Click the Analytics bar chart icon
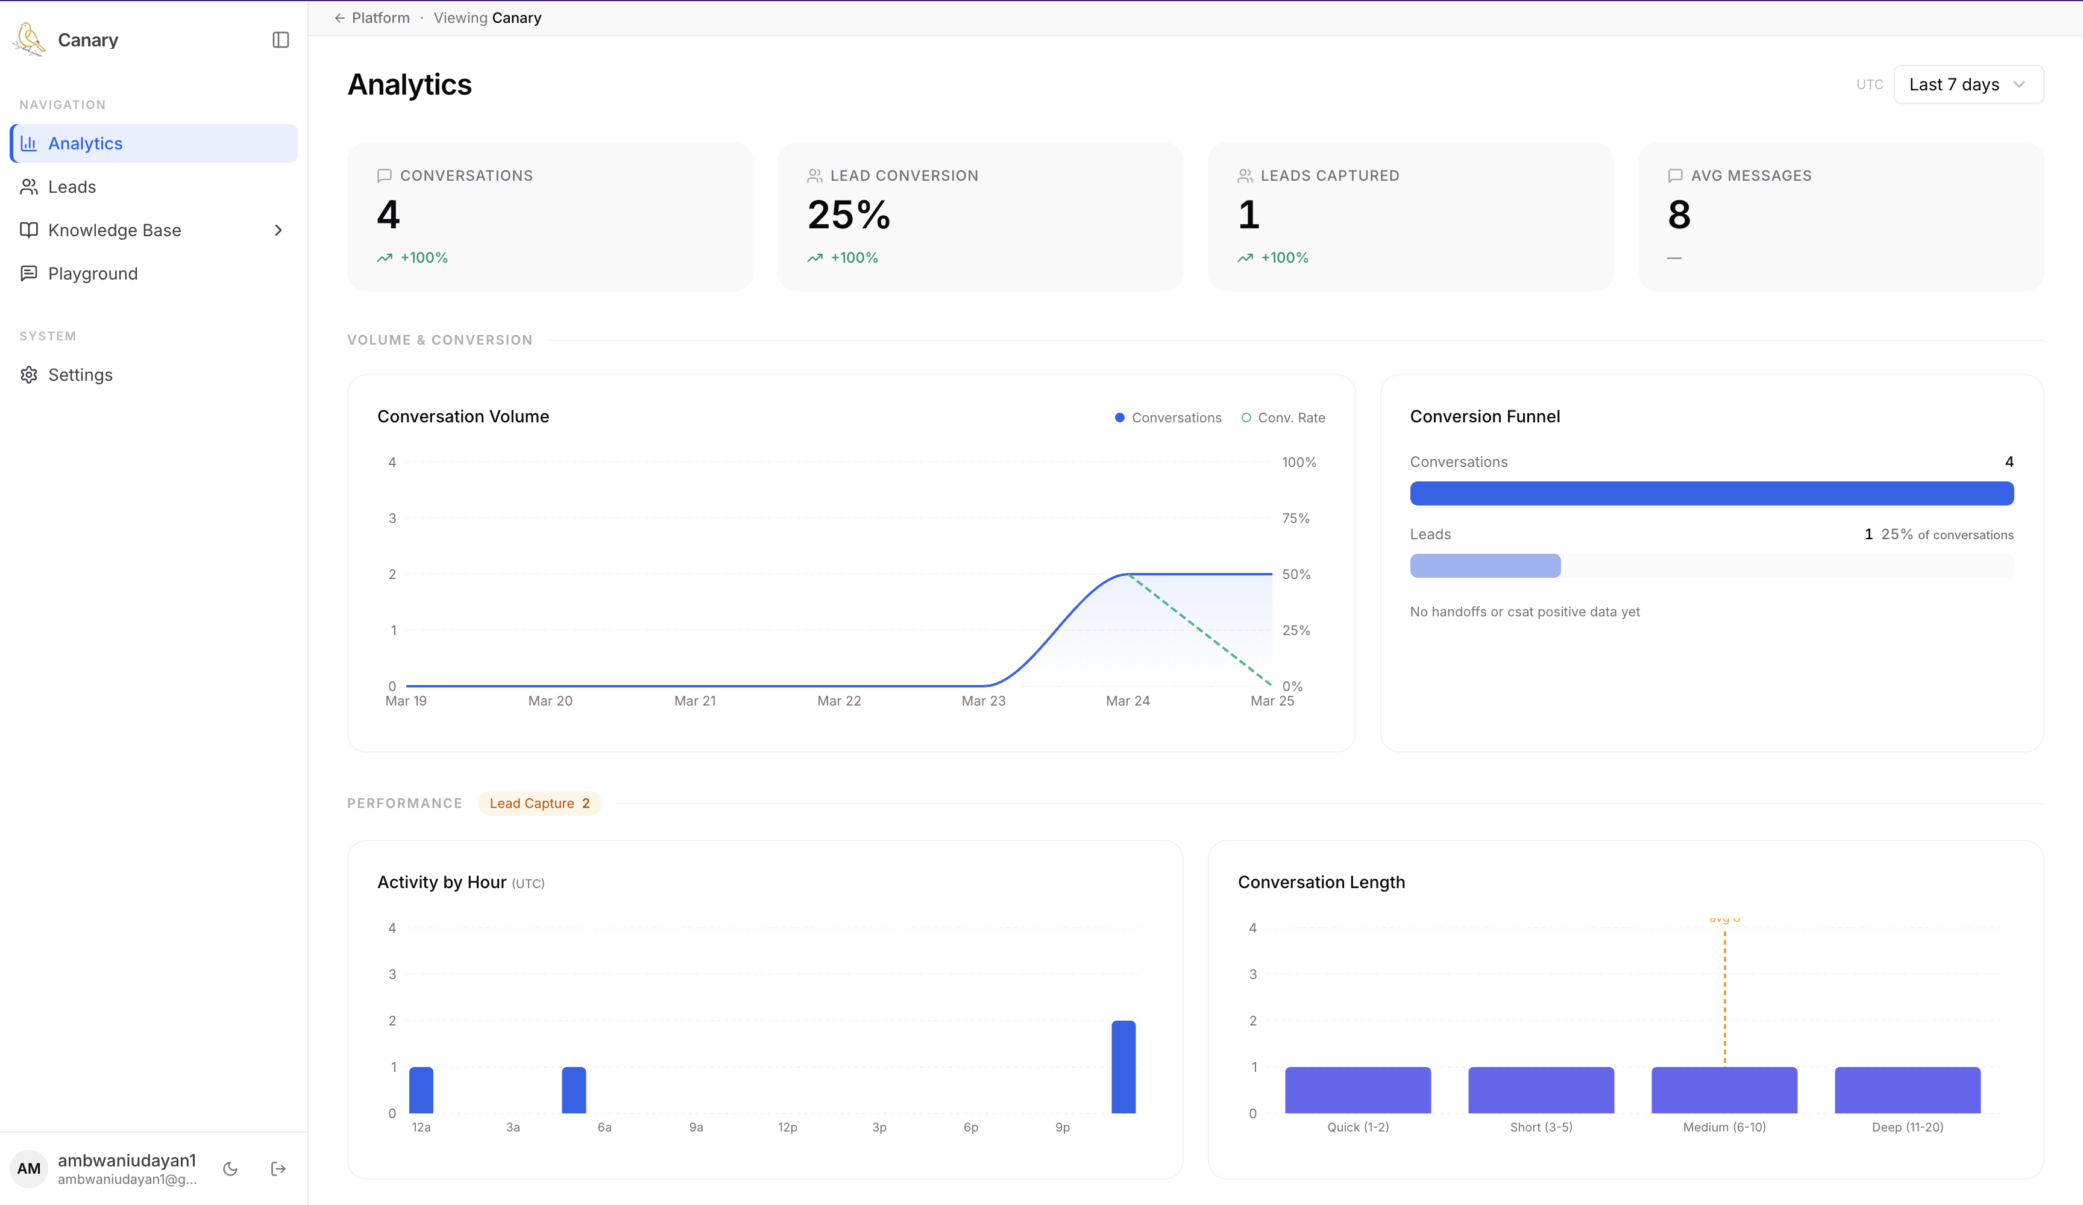Viewport: 2083px width, 1205px height. pos(29,143)
